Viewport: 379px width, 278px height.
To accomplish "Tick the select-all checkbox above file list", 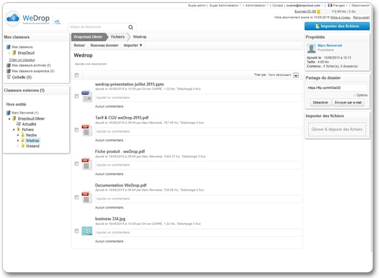I will point(77,75).
